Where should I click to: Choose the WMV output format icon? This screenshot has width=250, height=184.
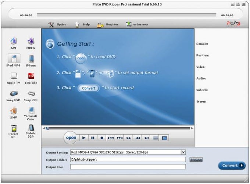[14, 111]
